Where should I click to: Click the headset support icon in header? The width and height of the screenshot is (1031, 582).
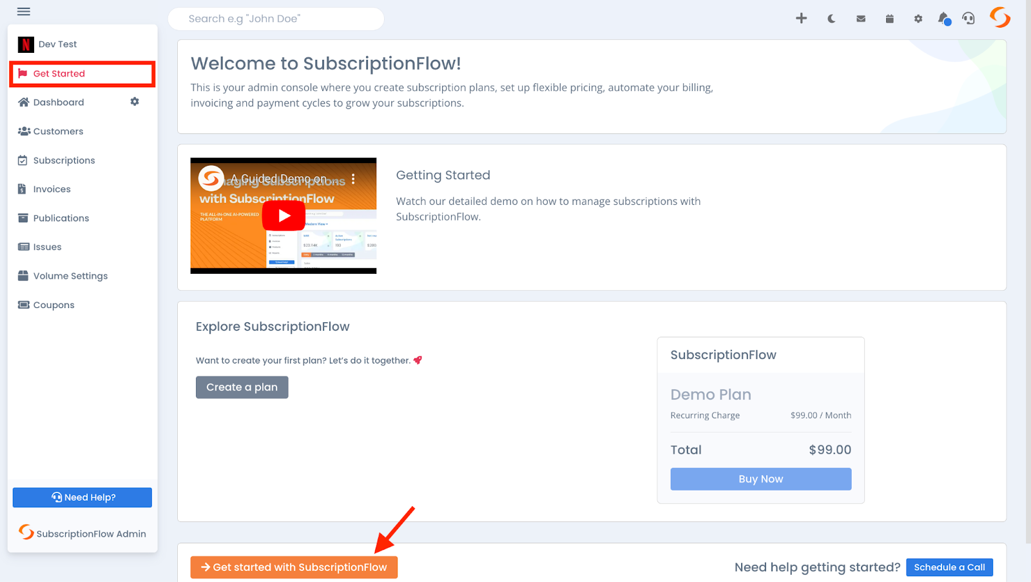[x=968, y=19]
